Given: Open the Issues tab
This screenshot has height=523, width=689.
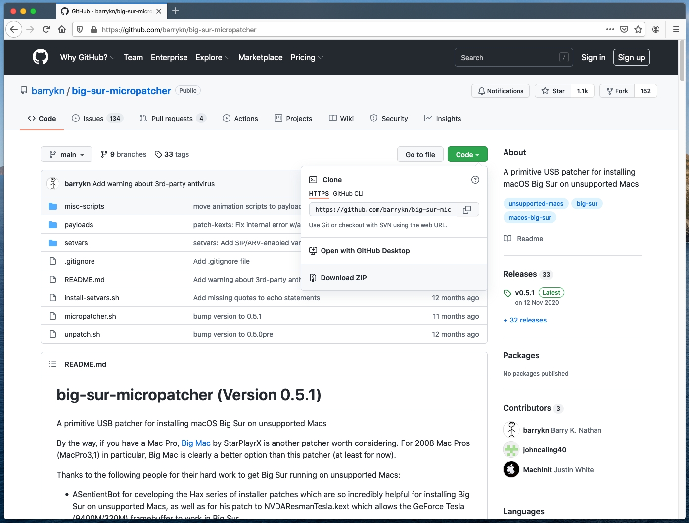Looking at the screenshot, I should click(97, 119).
